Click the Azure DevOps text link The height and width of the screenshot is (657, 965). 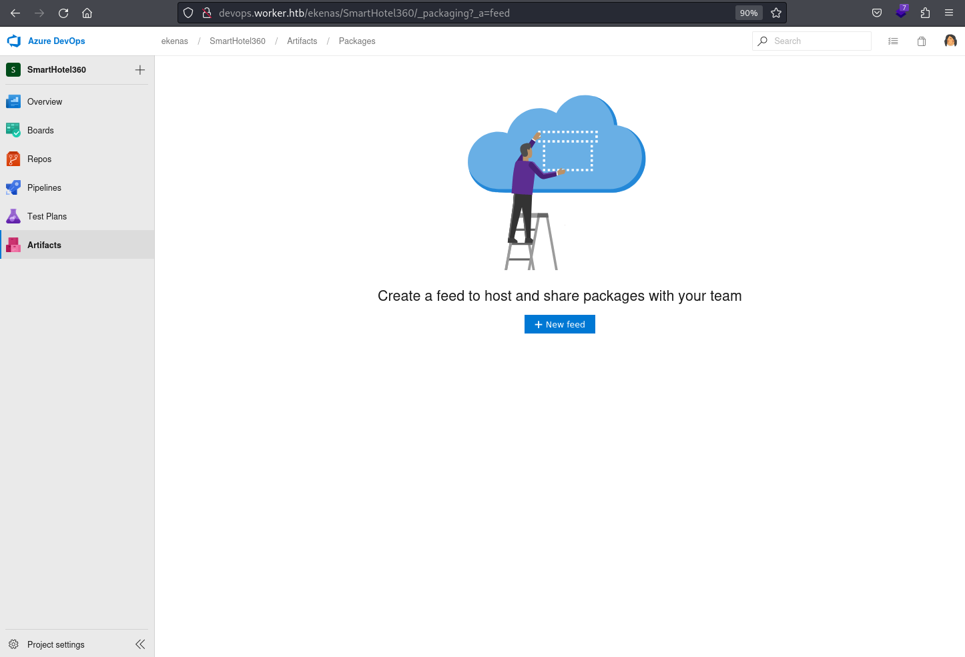(57, 41)
